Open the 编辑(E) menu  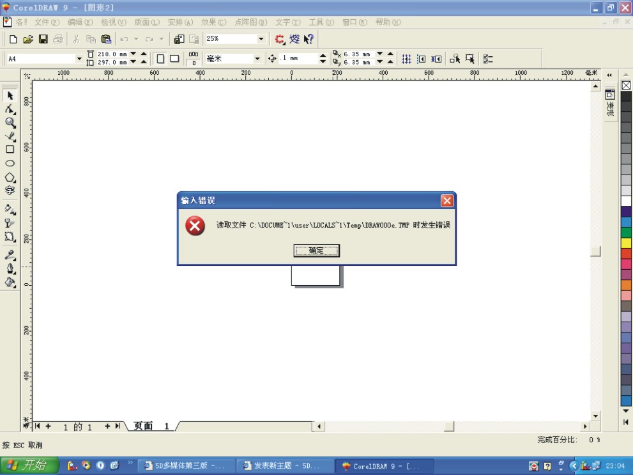coord(80,22)
